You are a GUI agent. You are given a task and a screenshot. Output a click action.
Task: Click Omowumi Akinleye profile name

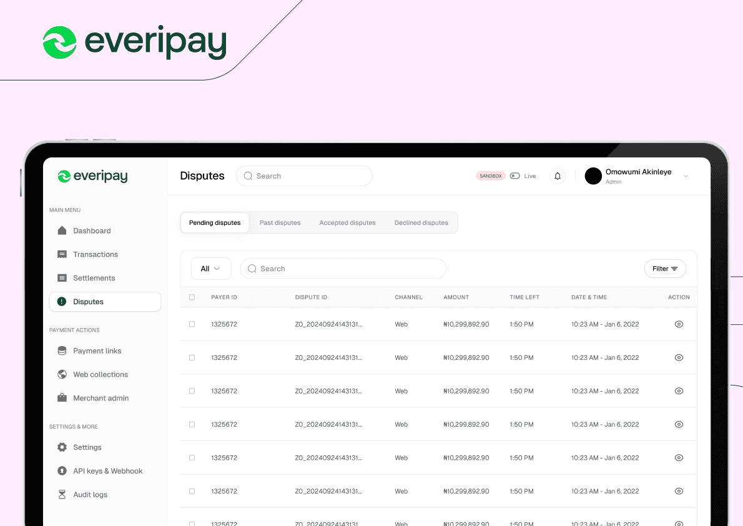pyautogui.click(x=638, y=172)
